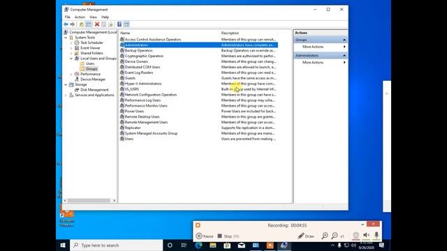Activate the Draw pencil tool
This screenshot has height=251, width=447.
coord(306,236)
